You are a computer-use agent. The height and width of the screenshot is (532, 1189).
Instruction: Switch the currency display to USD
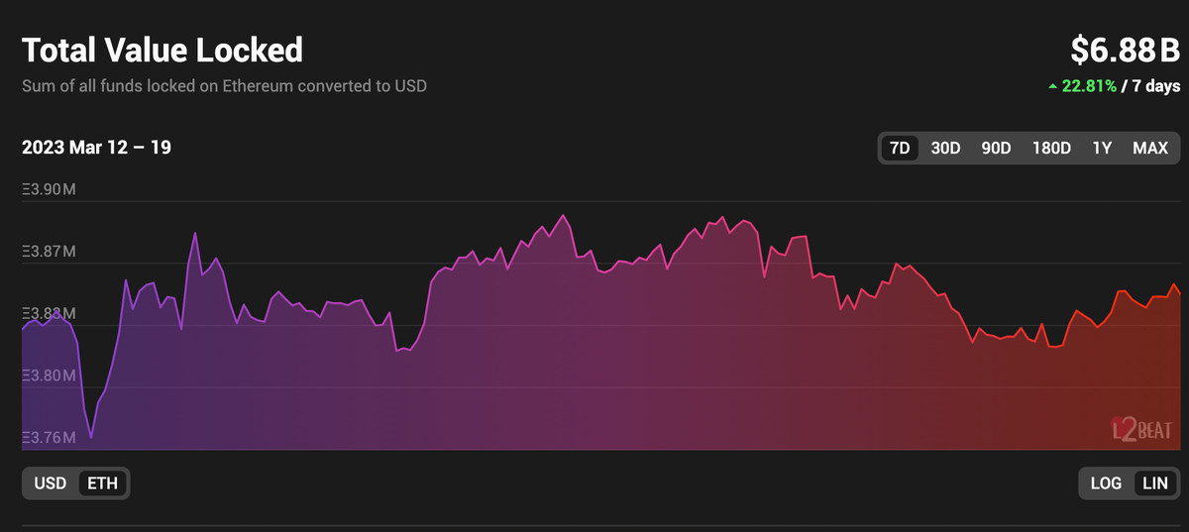[51, 483]
